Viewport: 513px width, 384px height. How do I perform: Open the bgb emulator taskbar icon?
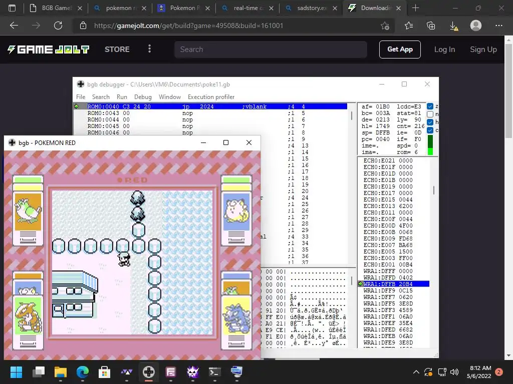click(x=148, y=372)
